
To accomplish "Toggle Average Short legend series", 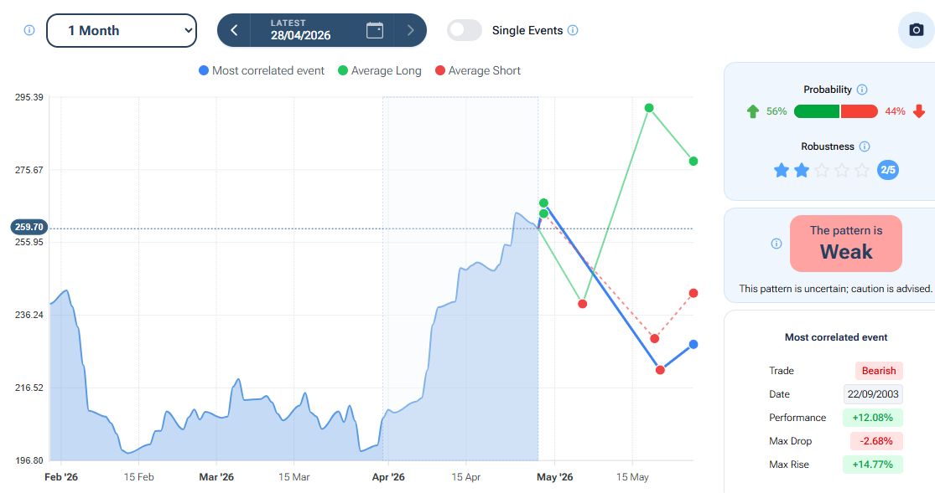I will [477, 71].
